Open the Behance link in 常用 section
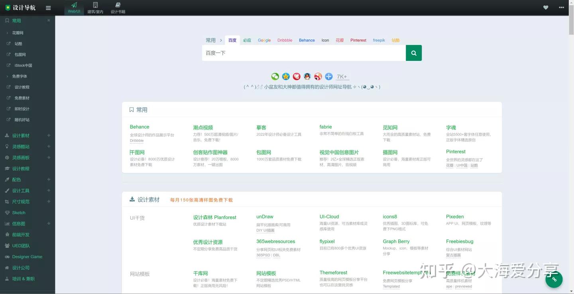Viewport: 574px width, 294px height. click(140, 127)
